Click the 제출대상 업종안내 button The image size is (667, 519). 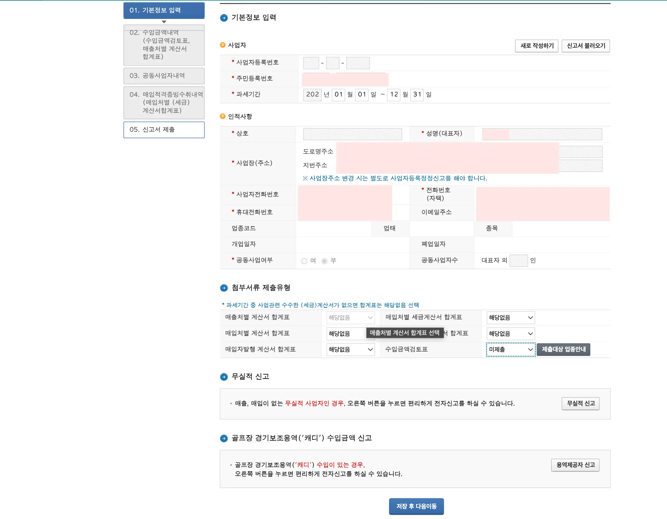(564, 349)
